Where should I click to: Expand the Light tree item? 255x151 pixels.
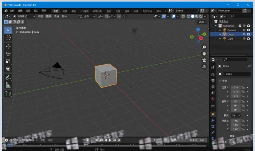coord(220,39)
